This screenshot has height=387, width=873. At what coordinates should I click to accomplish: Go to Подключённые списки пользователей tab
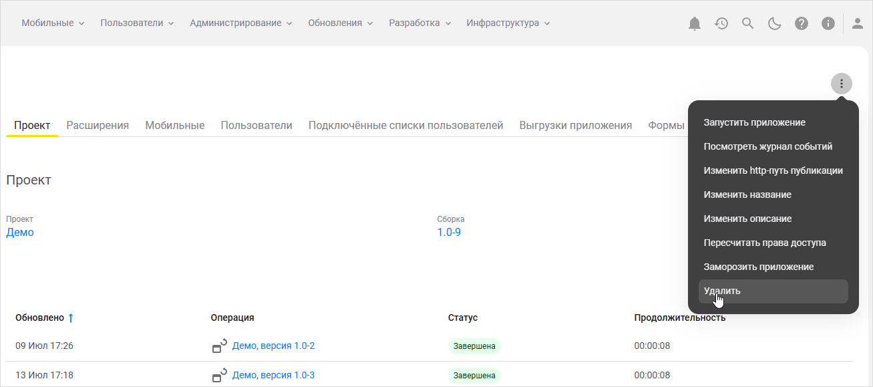point(405,125)
